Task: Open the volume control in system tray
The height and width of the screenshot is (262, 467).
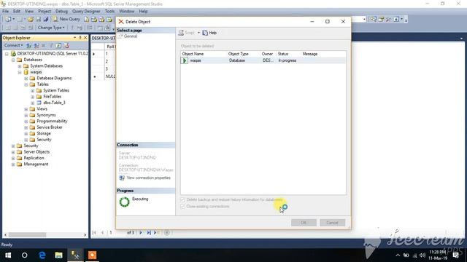Action: tap(422, 255)
